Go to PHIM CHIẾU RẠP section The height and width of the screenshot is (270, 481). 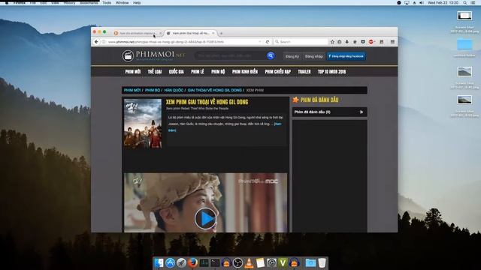point(277,72)
